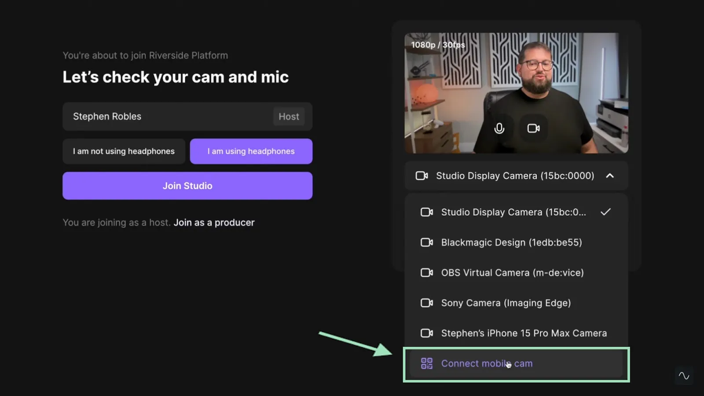This screenshot has height=396, width=704.
Task: Click the 1080p / 30fps resolution label
Action: [438, 45]
